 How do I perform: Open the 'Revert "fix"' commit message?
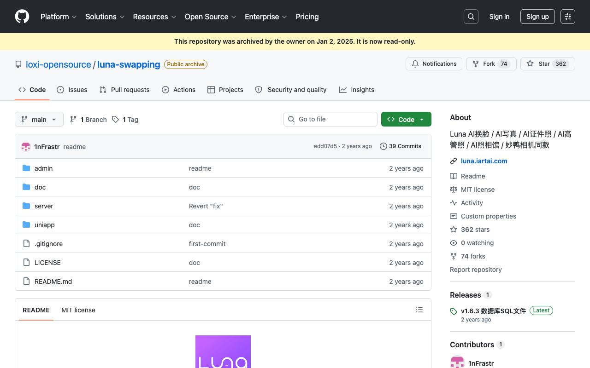tap(206, 206)
